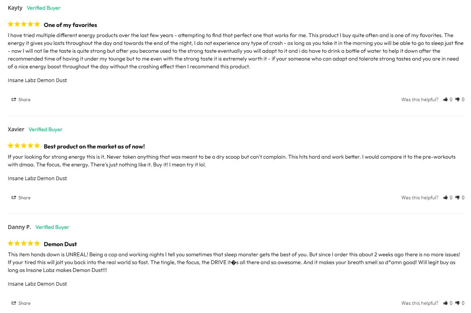Open Insane Labz Demon Dust under Xavier's review

tap(37, 178)
